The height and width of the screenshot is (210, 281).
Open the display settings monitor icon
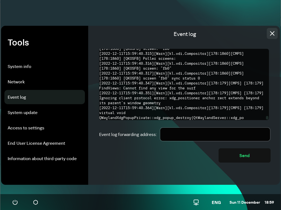pos(196,202)
